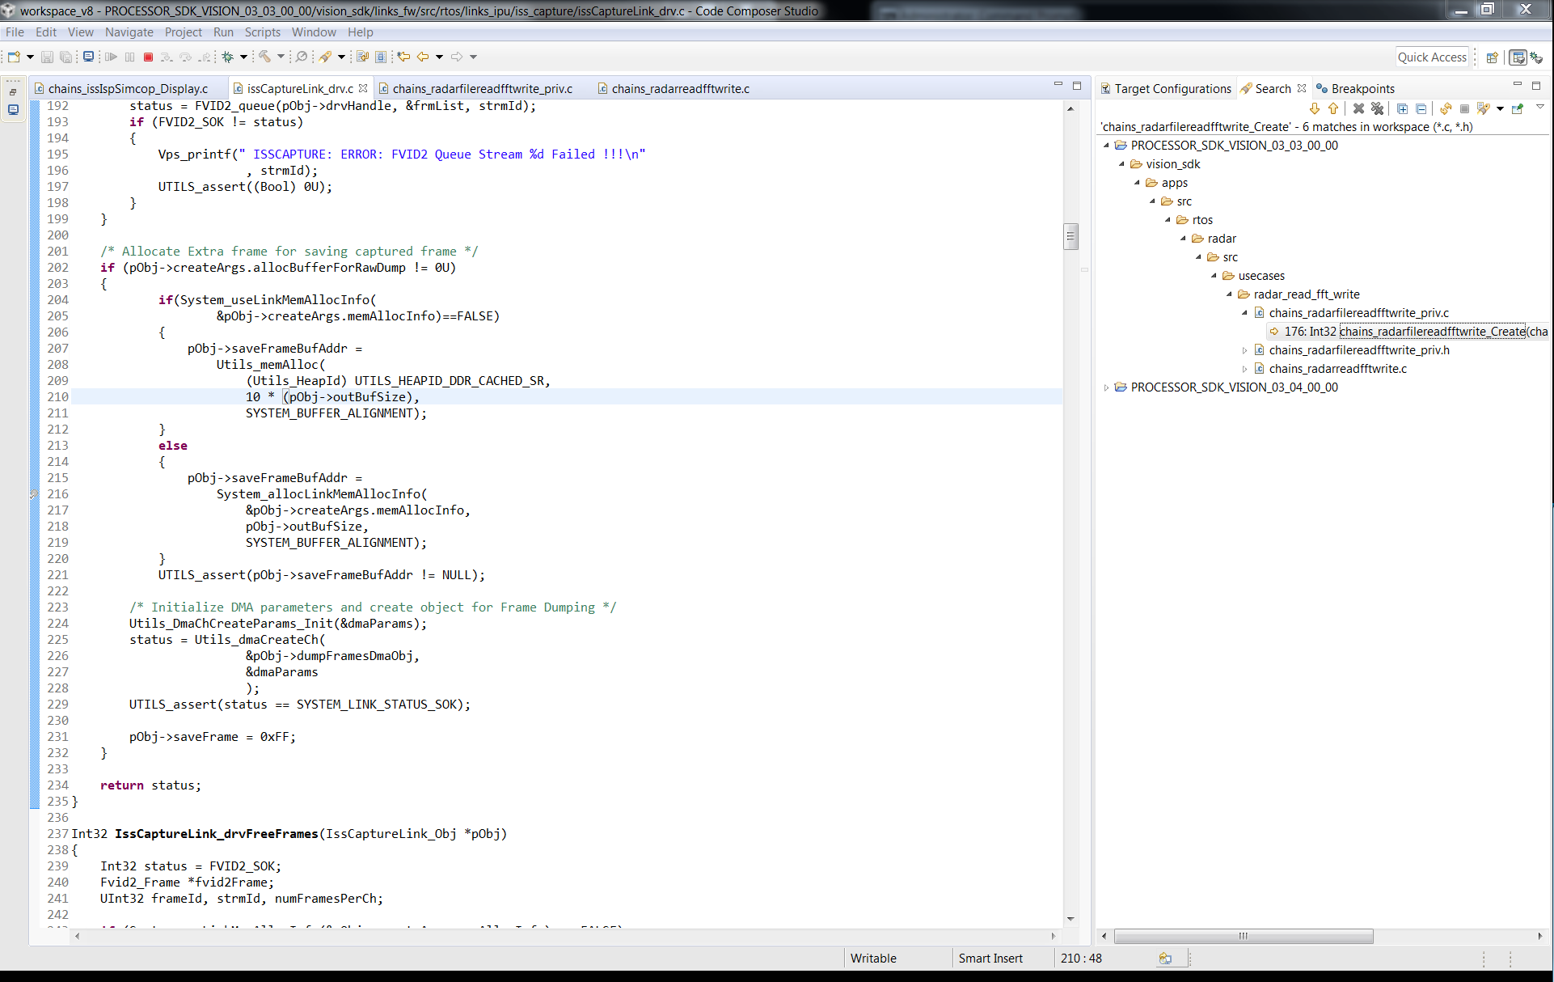Click the red Terminate debug button

point(148,57)
